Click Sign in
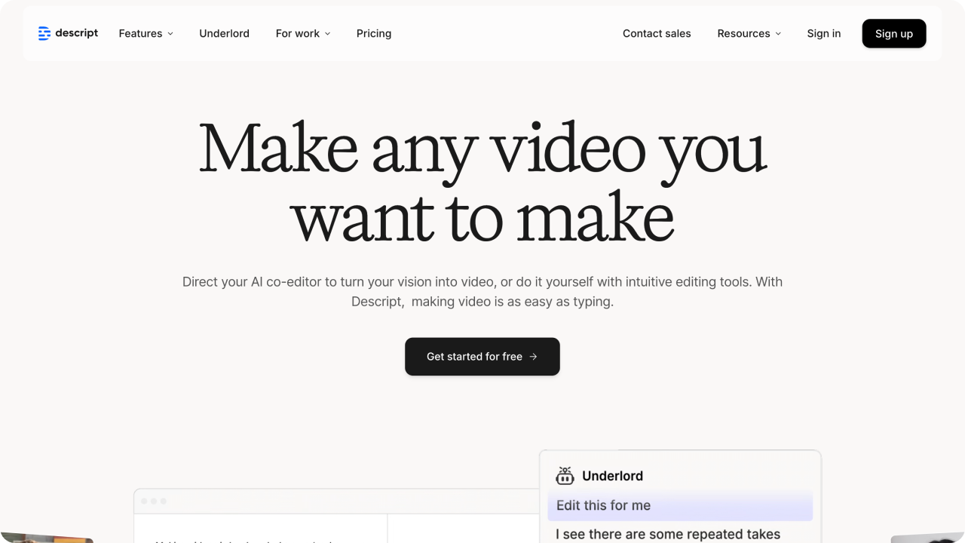The width and height of the screenshot is (965, 543). [824, 33]
